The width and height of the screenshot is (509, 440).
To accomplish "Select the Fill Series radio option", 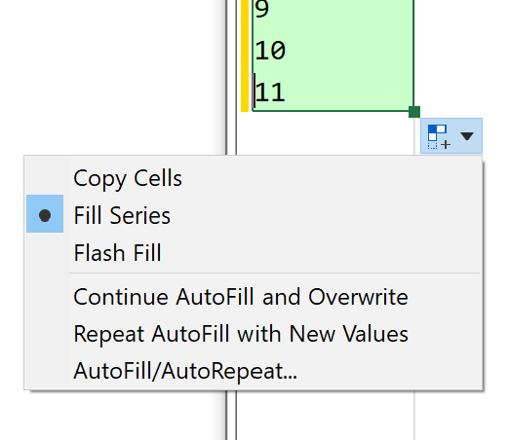I will click(x=122, y=215).
